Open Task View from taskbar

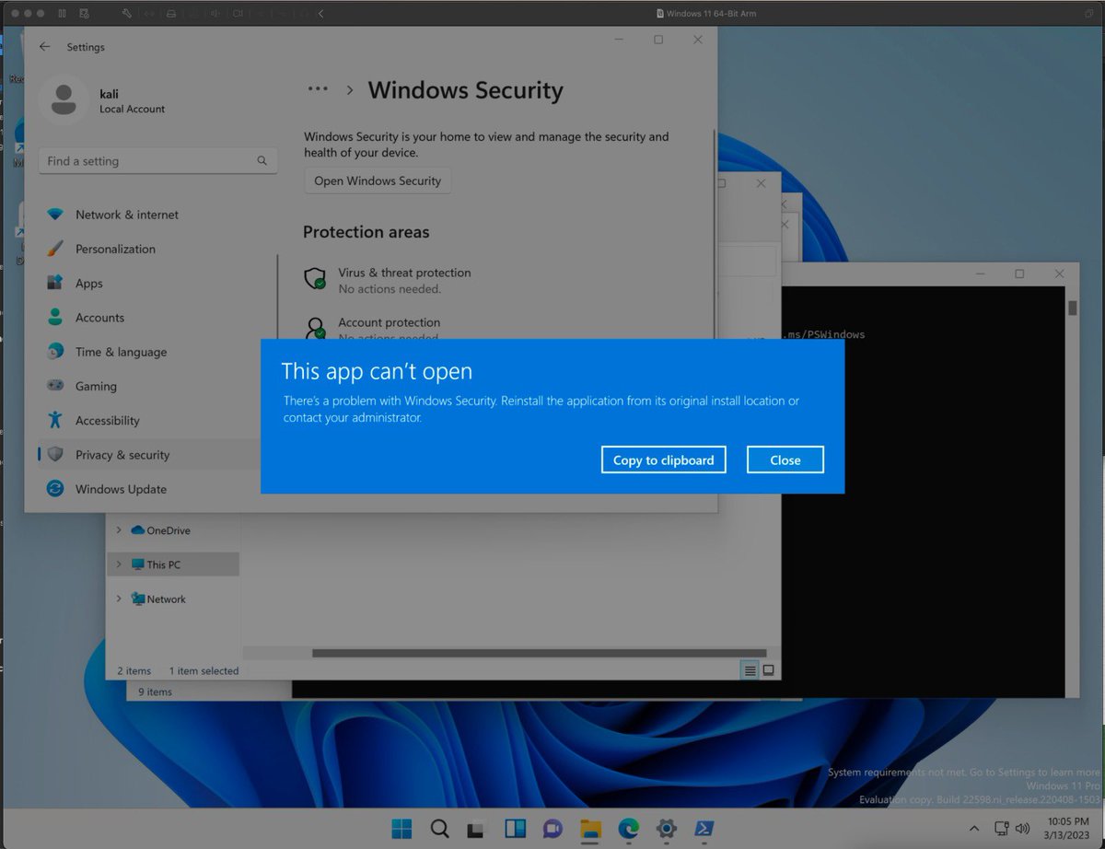[x=475, y=828]
